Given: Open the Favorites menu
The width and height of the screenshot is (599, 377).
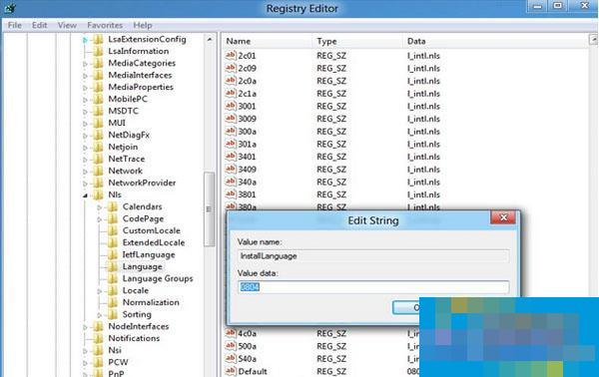Looking at the screenshot, I should tap(105, 25).
